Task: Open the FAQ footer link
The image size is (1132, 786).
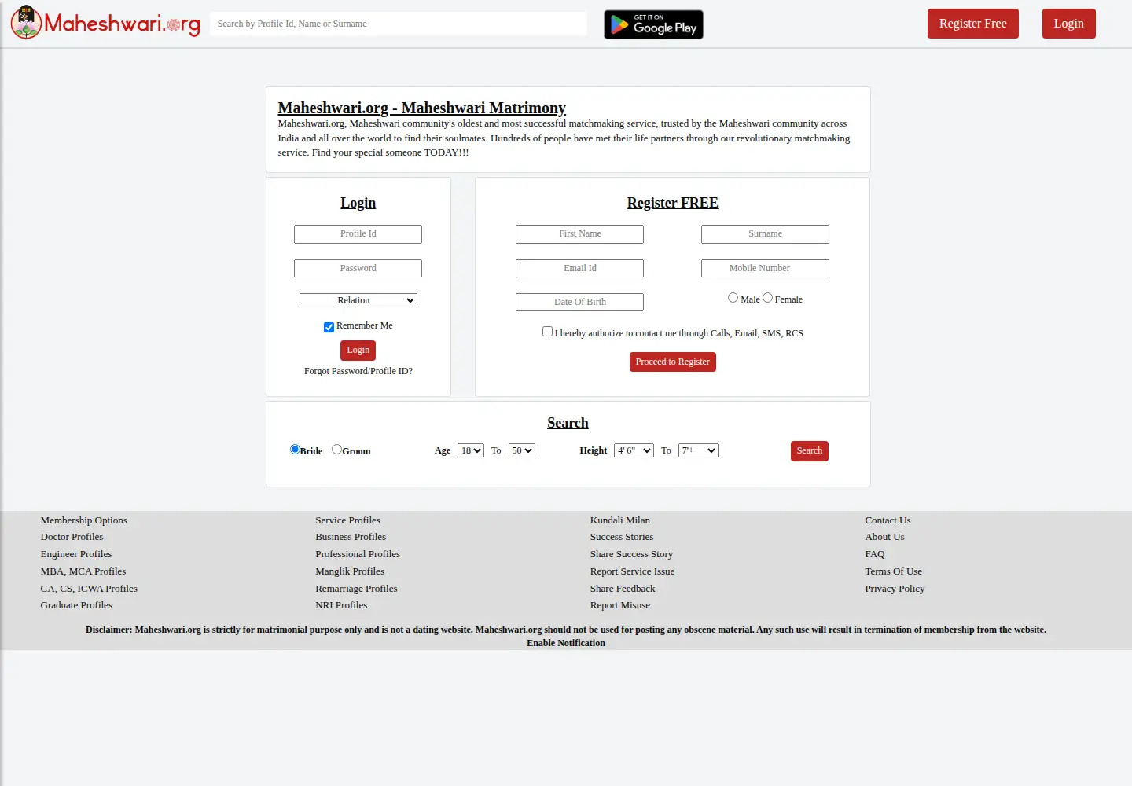Action: pyautogui.click(x=875, y=554)
